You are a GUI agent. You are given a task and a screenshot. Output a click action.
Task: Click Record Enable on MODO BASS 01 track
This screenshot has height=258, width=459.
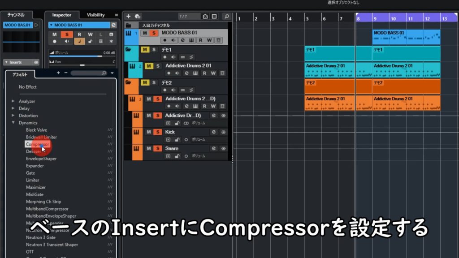pyautogui.click(x=165, y=40)
